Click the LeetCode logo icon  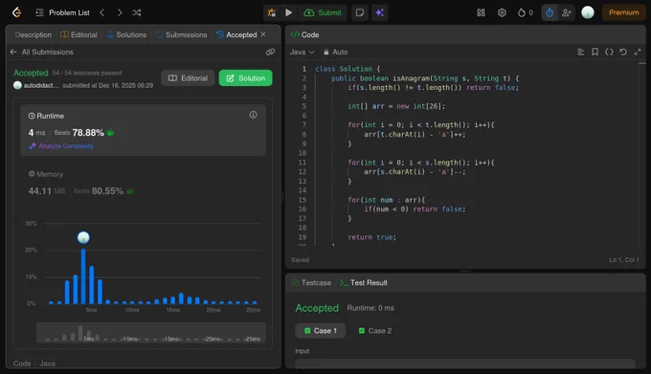pyautogui.click(x=16, y=12)
